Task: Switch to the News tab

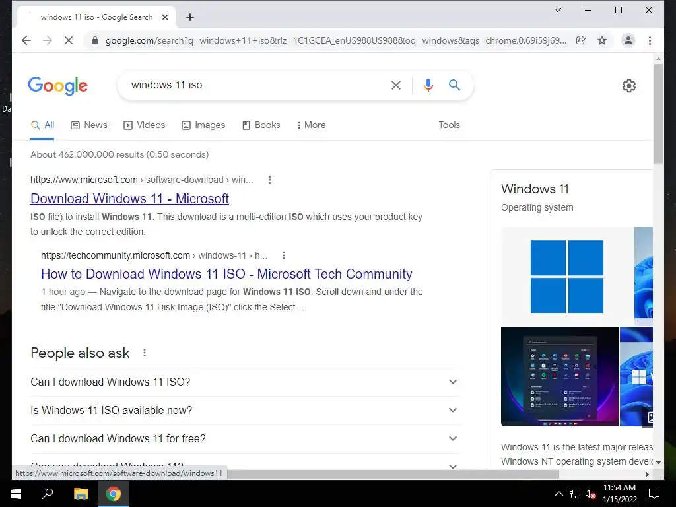Action: click(x=89, y=125)
